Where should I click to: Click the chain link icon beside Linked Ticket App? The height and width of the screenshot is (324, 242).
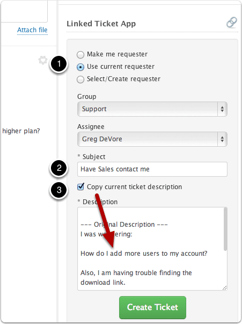(x=231, y=23)
